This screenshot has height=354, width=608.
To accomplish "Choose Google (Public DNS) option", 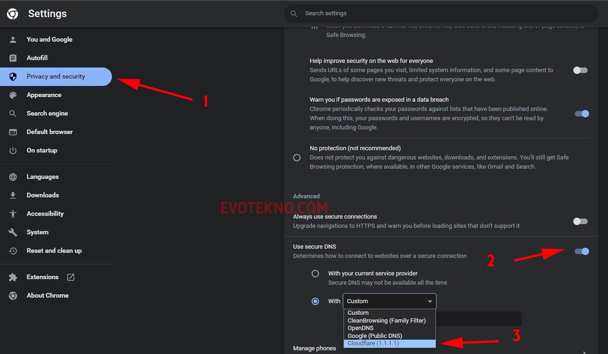I will coord(389,336).
